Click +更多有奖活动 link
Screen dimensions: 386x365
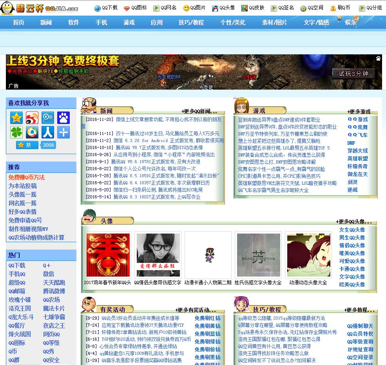coord(196,310)
